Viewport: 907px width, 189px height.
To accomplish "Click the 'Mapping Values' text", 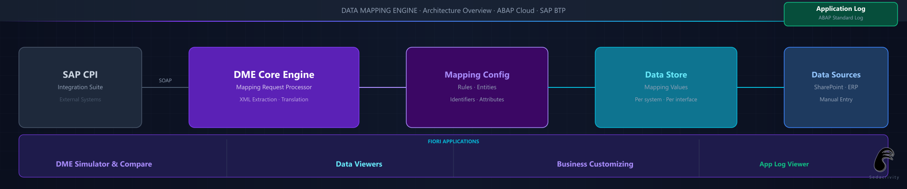I will 666,87.
